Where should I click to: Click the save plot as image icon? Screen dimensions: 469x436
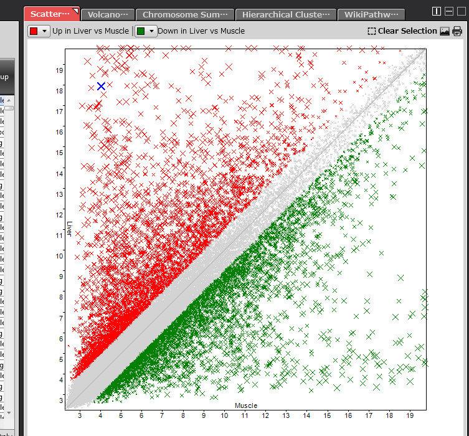[x=445, y=31]
